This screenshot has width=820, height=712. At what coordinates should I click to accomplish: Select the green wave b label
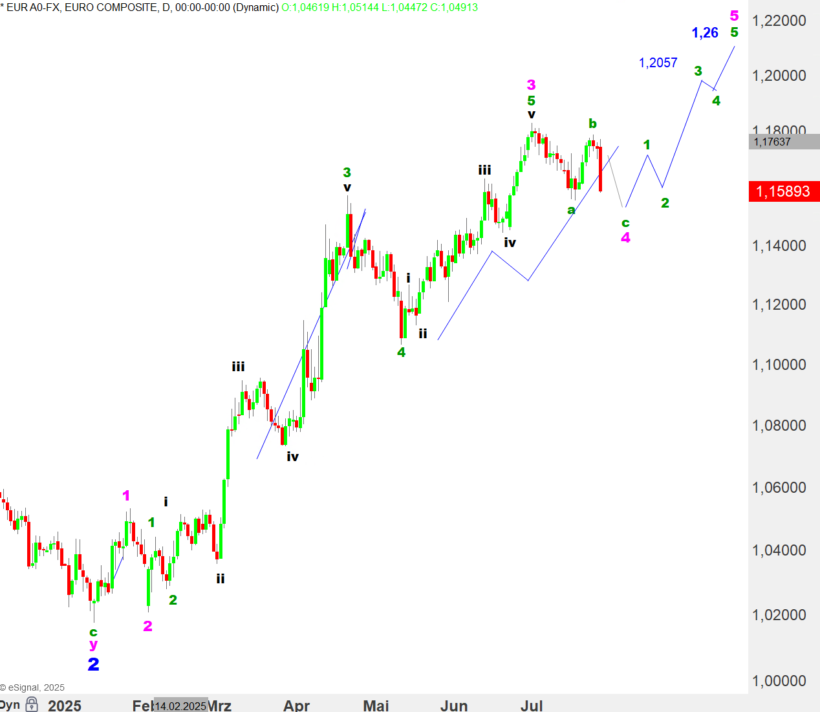tap(592, 124)
